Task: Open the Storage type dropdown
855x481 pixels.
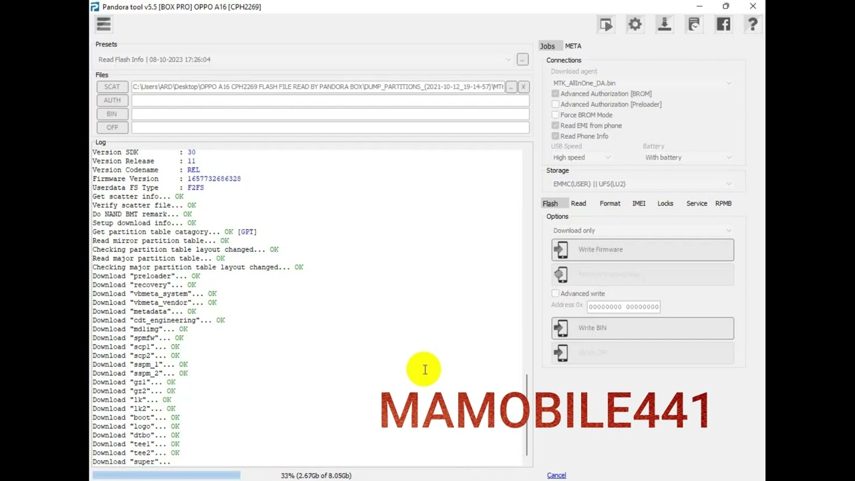Action: [x=642, y=184]
